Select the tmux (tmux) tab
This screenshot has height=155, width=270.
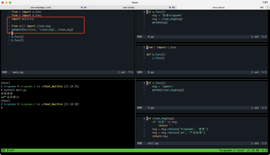(x=218, y=7)
